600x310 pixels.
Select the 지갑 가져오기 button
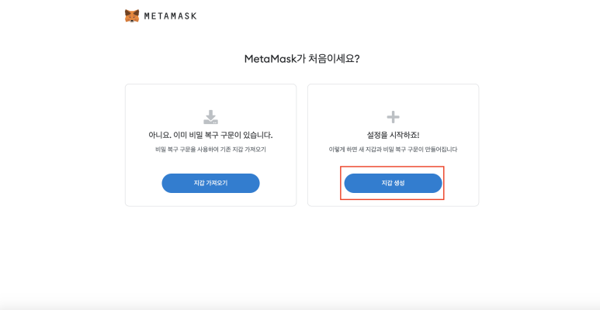tap(210, 183)
